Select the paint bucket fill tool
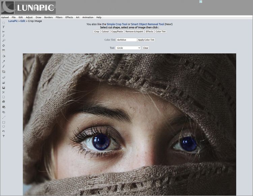This screenshot has height=196, width=253. (x=4, y=56)
